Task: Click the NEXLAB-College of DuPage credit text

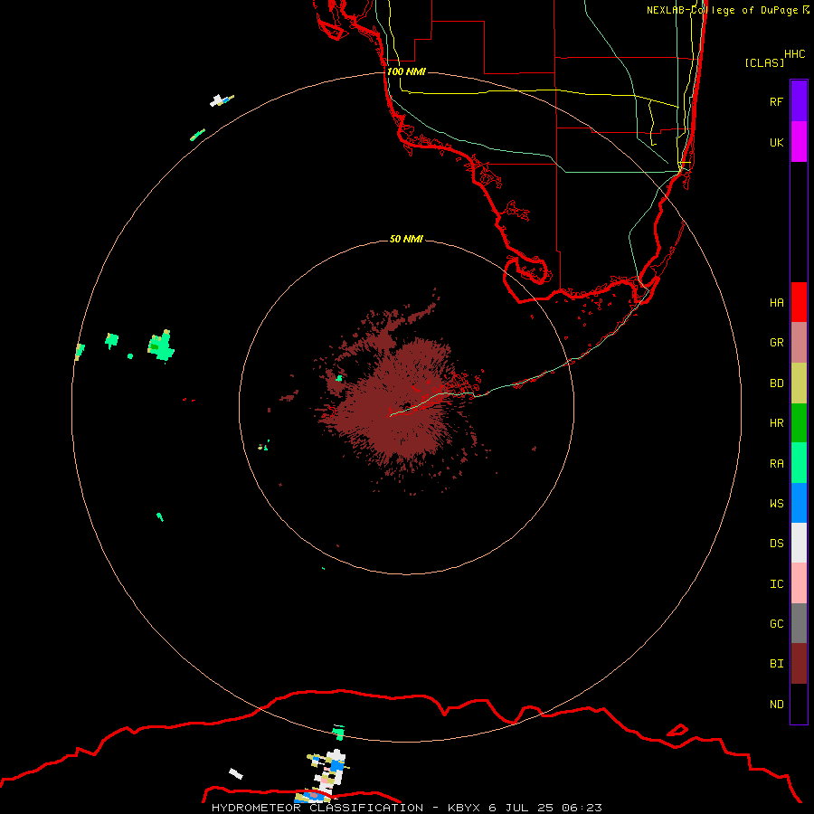Action: click(x=722, y=10)
